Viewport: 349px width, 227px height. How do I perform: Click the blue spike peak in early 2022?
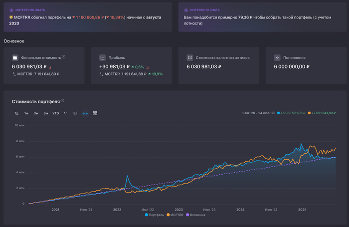(127, 176)
